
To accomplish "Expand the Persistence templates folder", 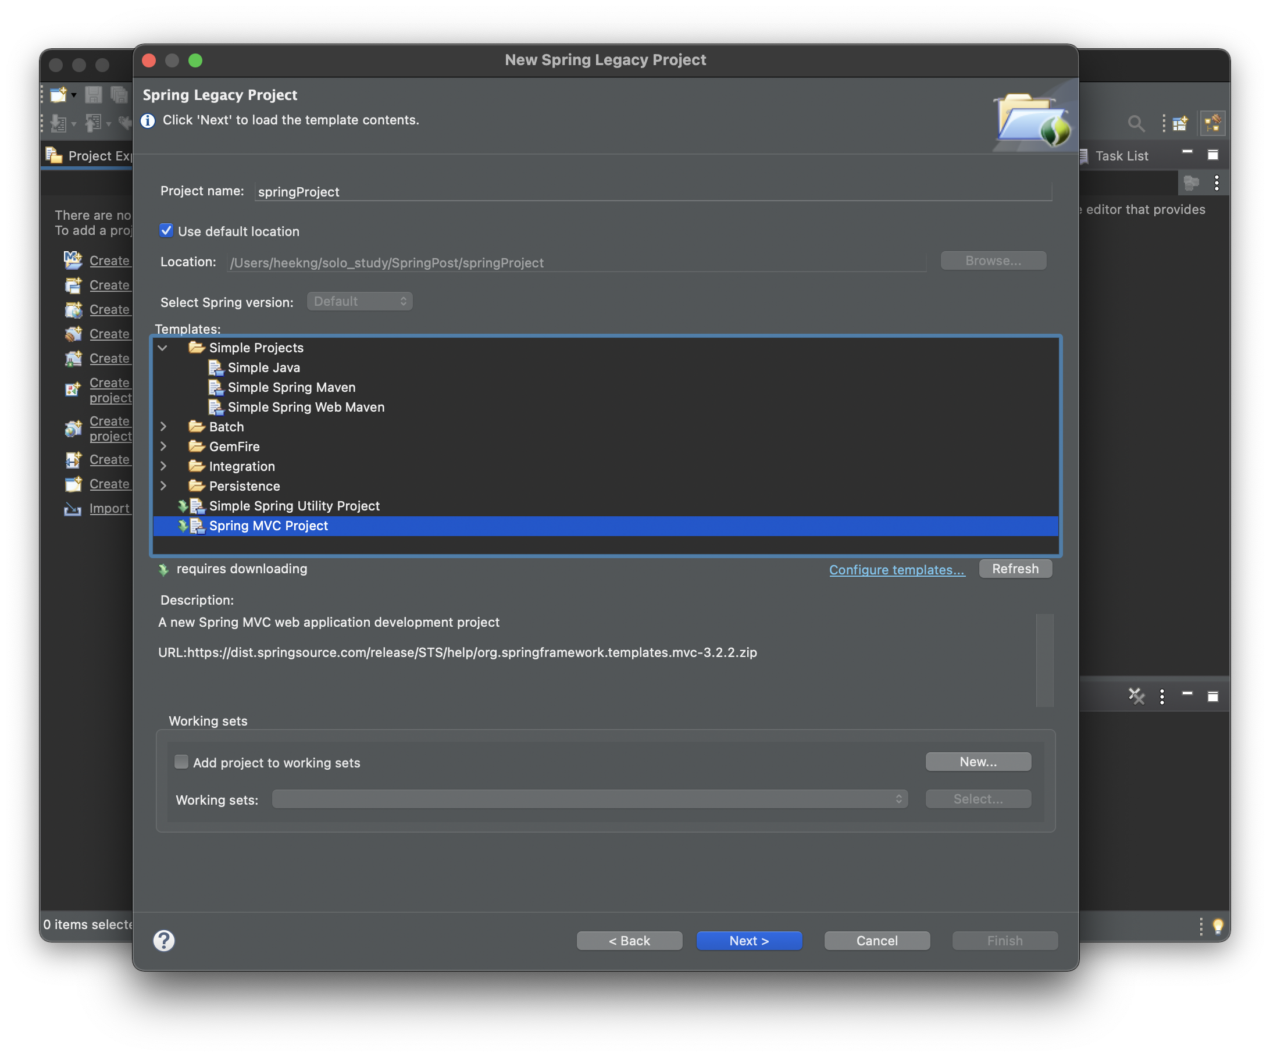I will pyautogui.click(x=163, y=486).
